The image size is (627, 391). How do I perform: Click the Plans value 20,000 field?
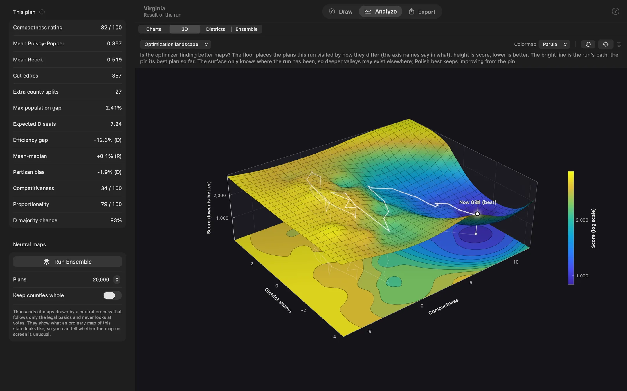coord(101,279)
